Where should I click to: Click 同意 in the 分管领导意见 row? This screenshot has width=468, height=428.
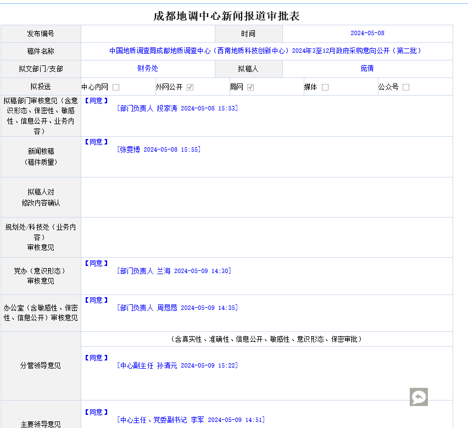[x=96, y=358]
